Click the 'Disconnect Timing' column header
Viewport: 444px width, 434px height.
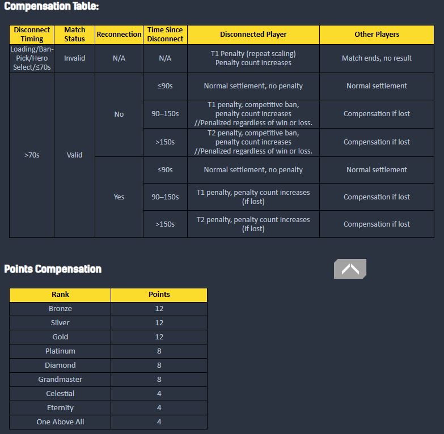(x=32, y=35)
